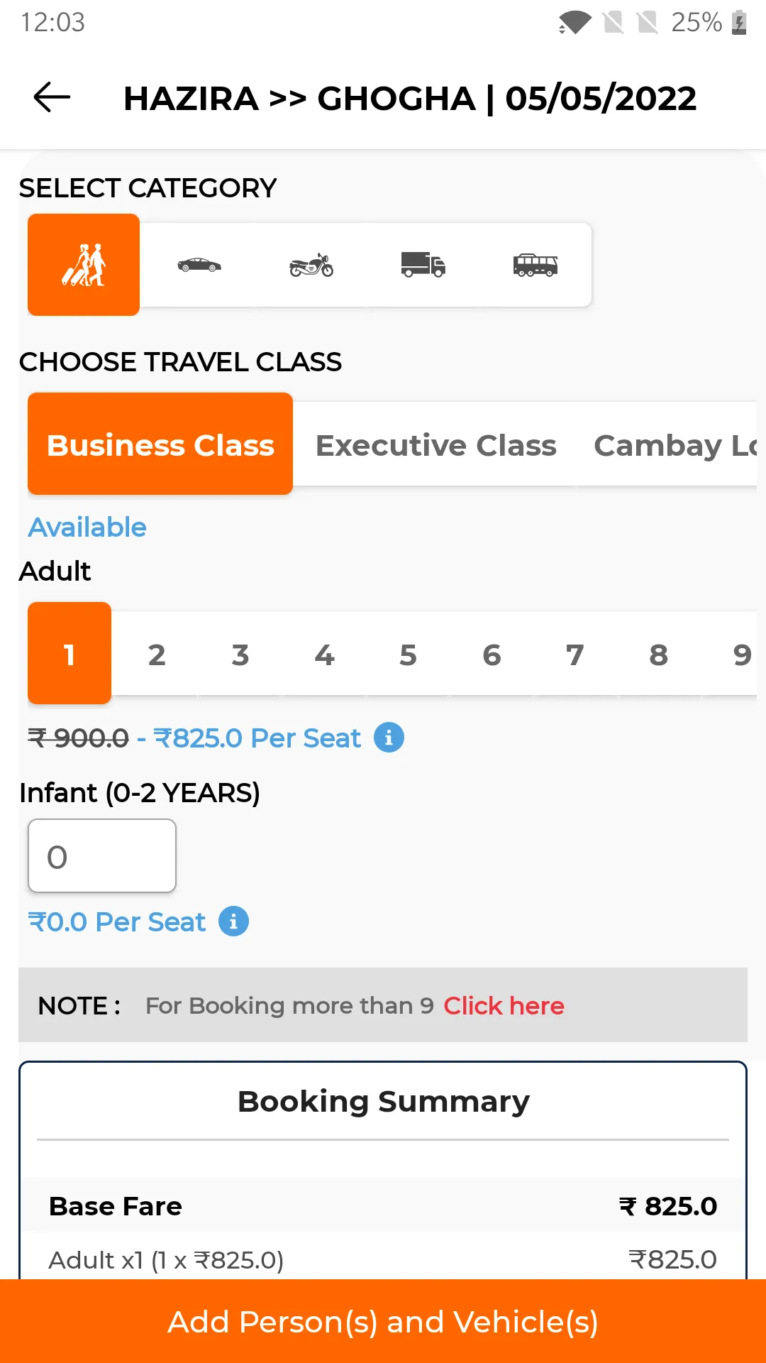Set adult count to 1
The width and height of the screenshot is (766, 1363).
[x=70, y=653]
